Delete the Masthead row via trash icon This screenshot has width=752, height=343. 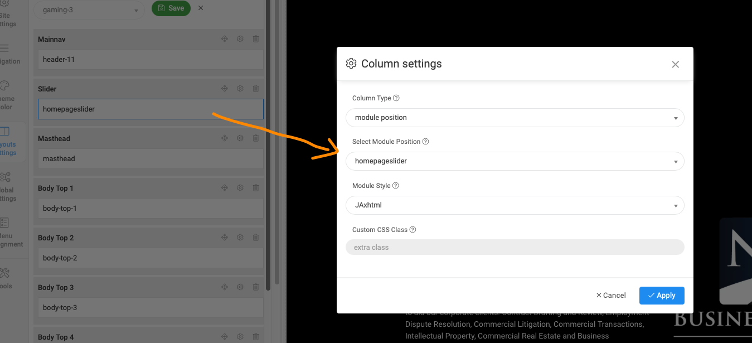pyautogui.click(x=256, y=138)
